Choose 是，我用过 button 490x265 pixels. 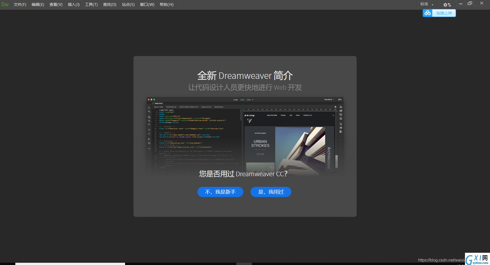coord(271,192)
